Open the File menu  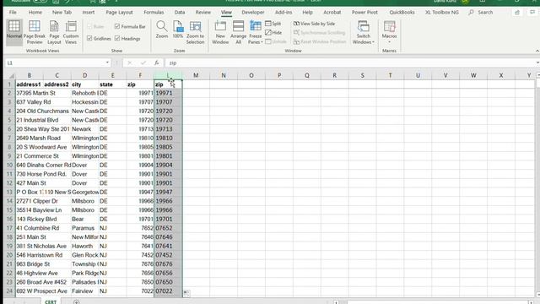coord(13,12)
